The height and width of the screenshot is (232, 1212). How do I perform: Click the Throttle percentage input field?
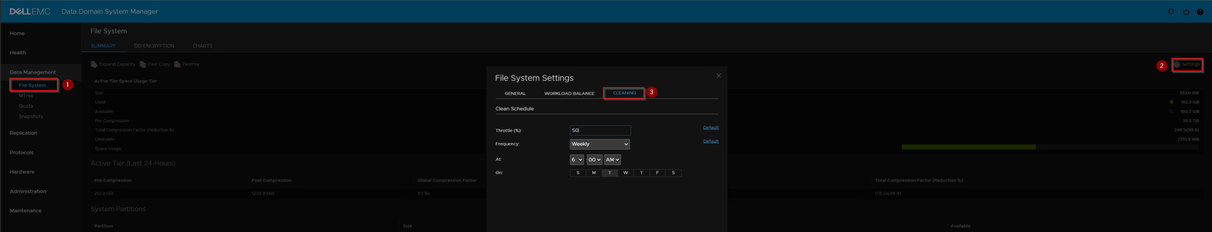point(600,130)
